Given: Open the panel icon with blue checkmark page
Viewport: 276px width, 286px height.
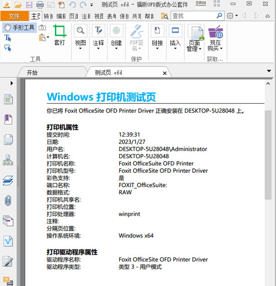Looking at the screenshot, I should click(8, 241).
